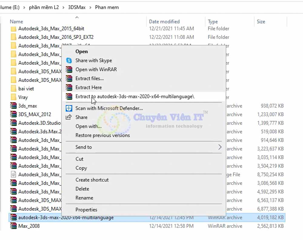Navigate to Phan mem breadcrumb segment

coord(107,7)
